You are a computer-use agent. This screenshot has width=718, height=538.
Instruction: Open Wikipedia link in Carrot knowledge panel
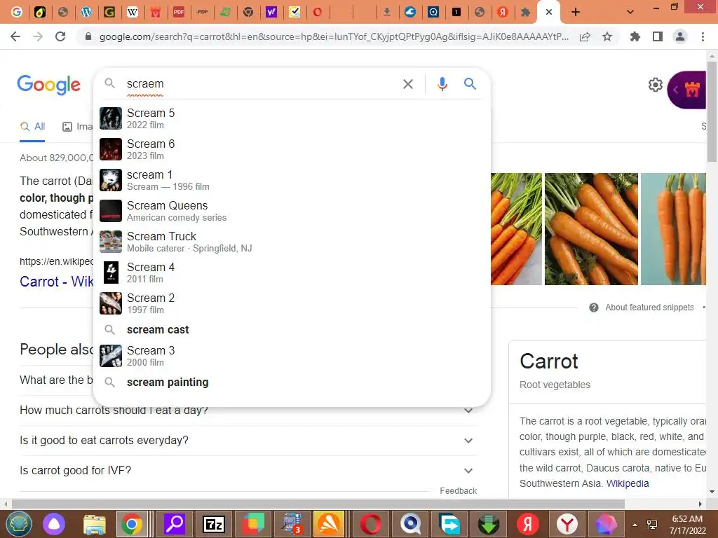(628, 483)
